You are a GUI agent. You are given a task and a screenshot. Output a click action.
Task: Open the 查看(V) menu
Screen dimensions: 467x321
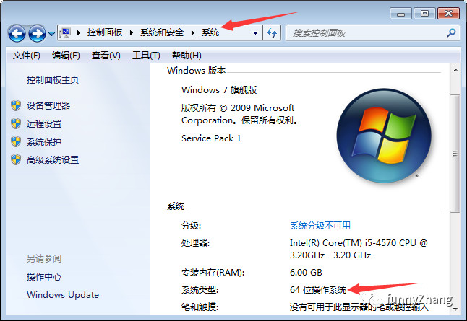(x=106, y=56)
